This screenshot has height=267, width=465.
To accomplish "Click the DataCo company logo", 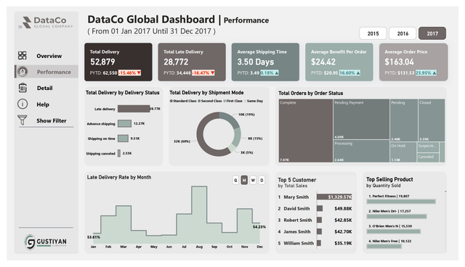I will coord(46,22).
